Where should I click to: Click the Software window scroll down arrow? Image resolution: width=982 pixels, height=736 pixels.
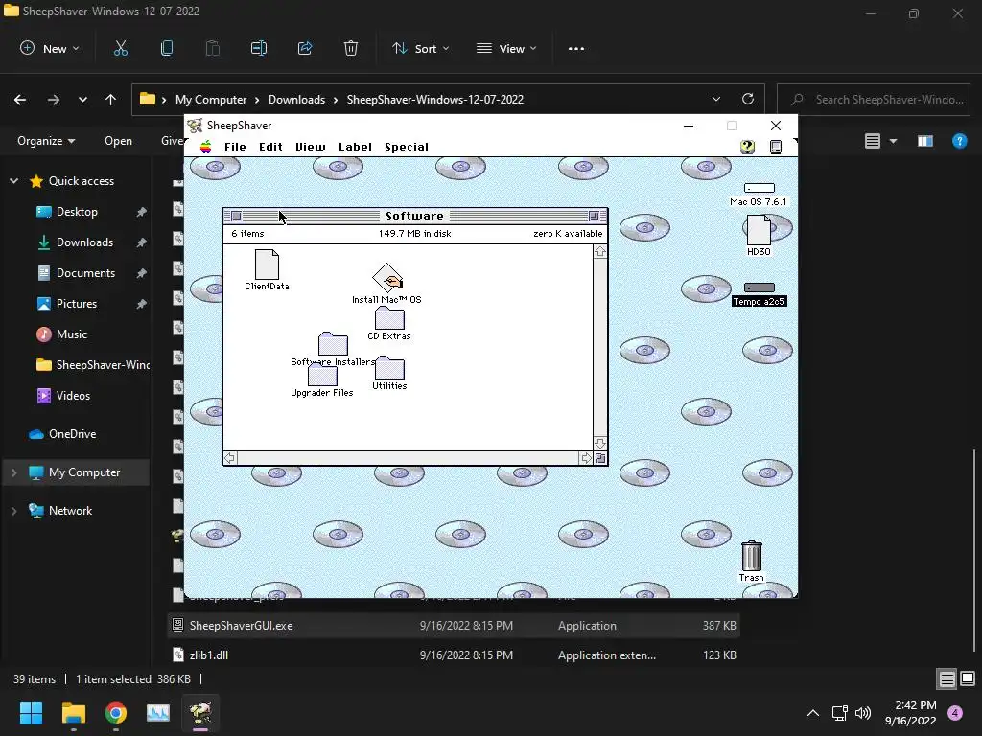(600, 443)
